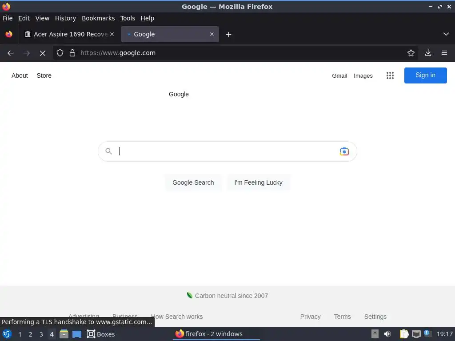Open the Help menu
The width and height of the screenshot is (455, 341).
point(148,18)
